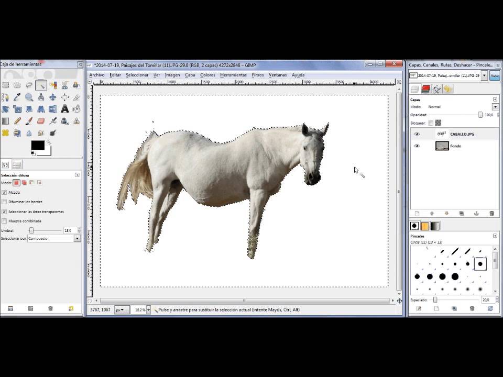This screenshot has height=377, width=503.
Task: Select the Shear tool
Action: point(29,109)
